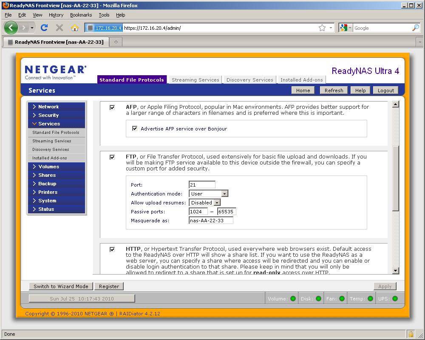425x340 pixels.
Task: Switch to Streaming Services tab
Action: tap(195, 80)
